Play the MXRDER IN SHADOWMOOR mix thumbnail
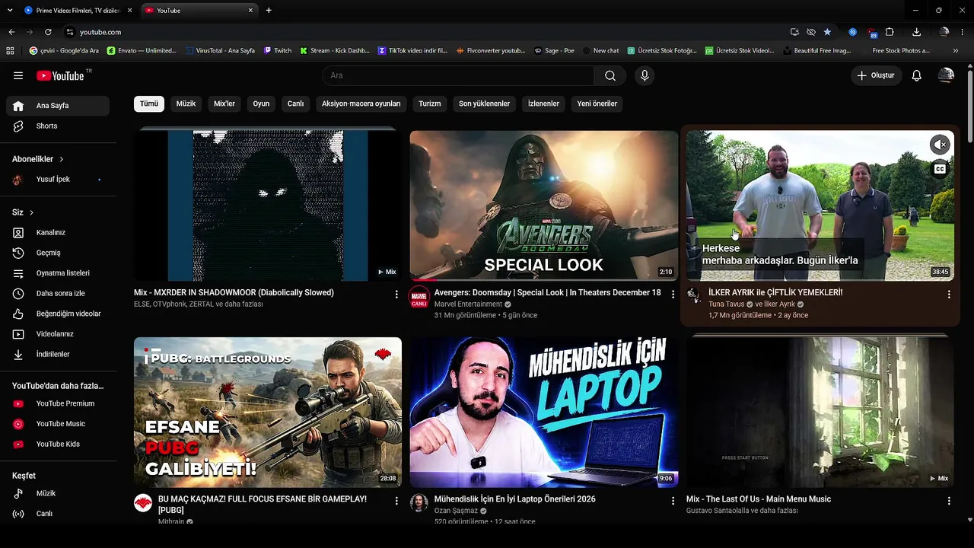 (x=268, y=205)
